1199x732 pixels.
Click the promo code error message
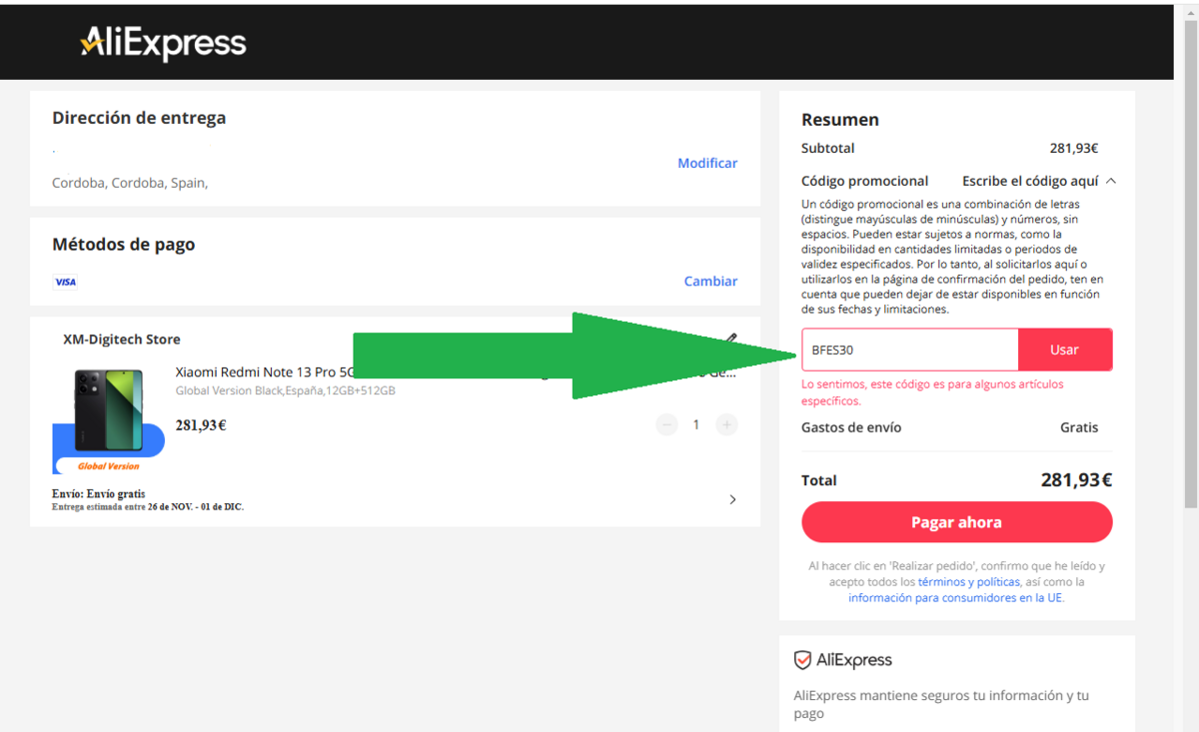pyautogui.click(x=932, y=392)
